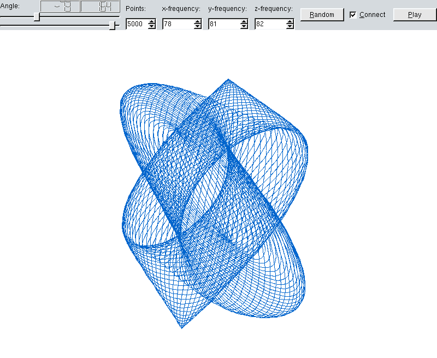This screenshot has width=437, height=358.
Task: Click the Random button
Action: coord(322,15)
